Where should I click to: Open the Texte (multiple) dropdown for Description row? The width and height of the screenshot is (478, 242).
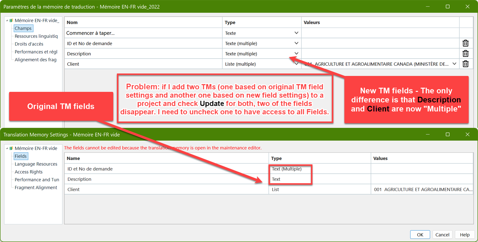click(296, 54)
